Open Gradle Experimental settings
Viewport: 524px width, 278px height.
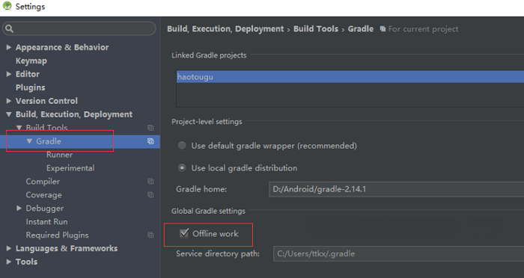pyautogui.click(x=70, y=168)
